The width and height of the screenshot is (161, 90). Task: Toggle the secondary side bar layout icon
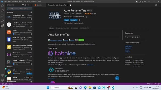pos(142,1)
